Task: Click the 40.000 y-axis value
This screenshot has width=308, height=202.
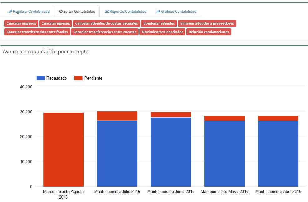Action: click(x=26, y=87)
